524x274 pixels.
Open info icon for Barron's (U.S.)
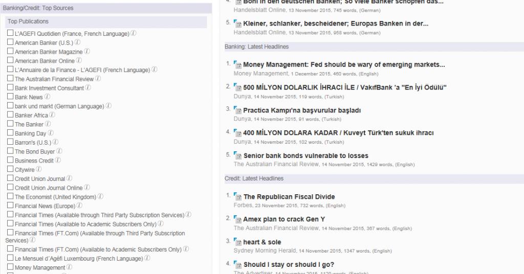[55, 142]
